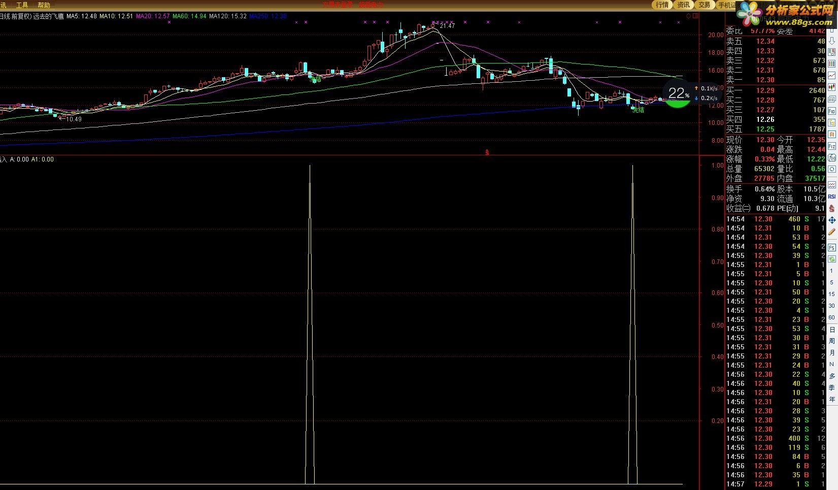This screenshot has width=838, height=490.
Task: Switch to 60-minute period
Action: click(831, 317)
